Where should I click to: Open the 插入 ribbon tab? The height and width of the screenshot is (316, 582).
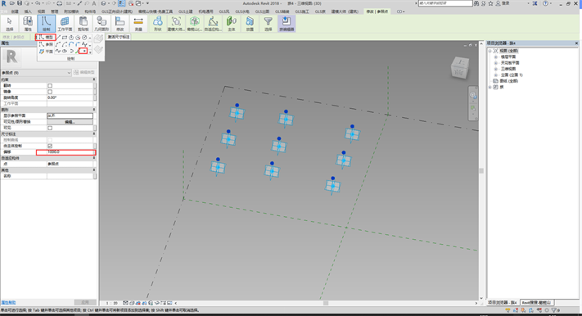(x=28, y=11)
